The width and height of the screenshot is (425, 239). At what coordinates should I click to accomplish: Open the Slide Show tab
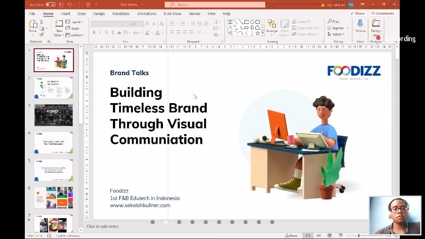click(x=172, y=14)
